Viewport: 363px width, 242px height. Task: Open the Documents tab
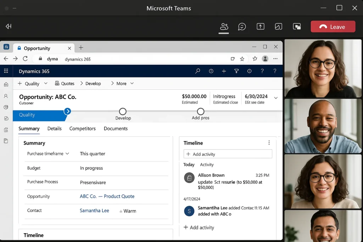[x=116, y=129]
